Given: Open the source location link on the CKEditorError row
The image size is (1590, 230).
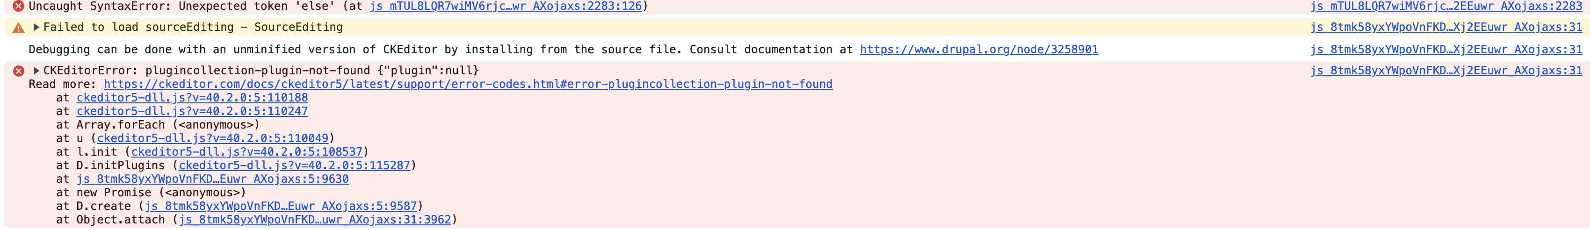Looking at the screenshot, I should [x=1445, y=70].
